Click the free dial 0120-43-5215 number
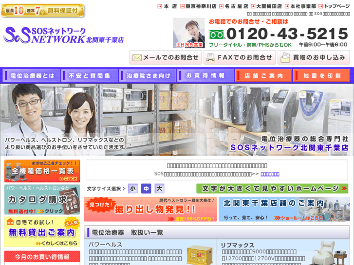354x265 pixels. point(287,34)
